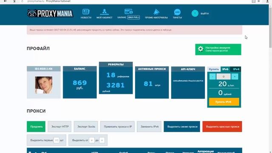Click Выделить красные прокси button

point(222,127)
